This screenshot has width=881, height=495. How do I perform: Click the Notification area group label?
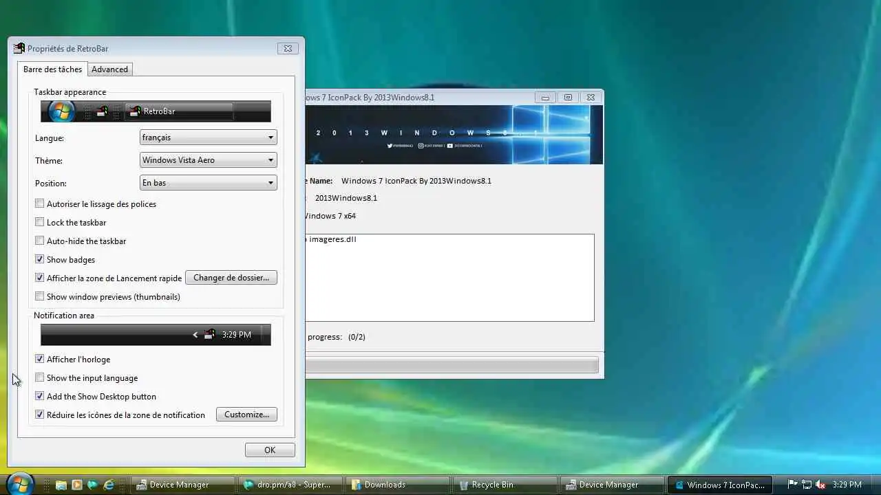(x=64, y=316)
